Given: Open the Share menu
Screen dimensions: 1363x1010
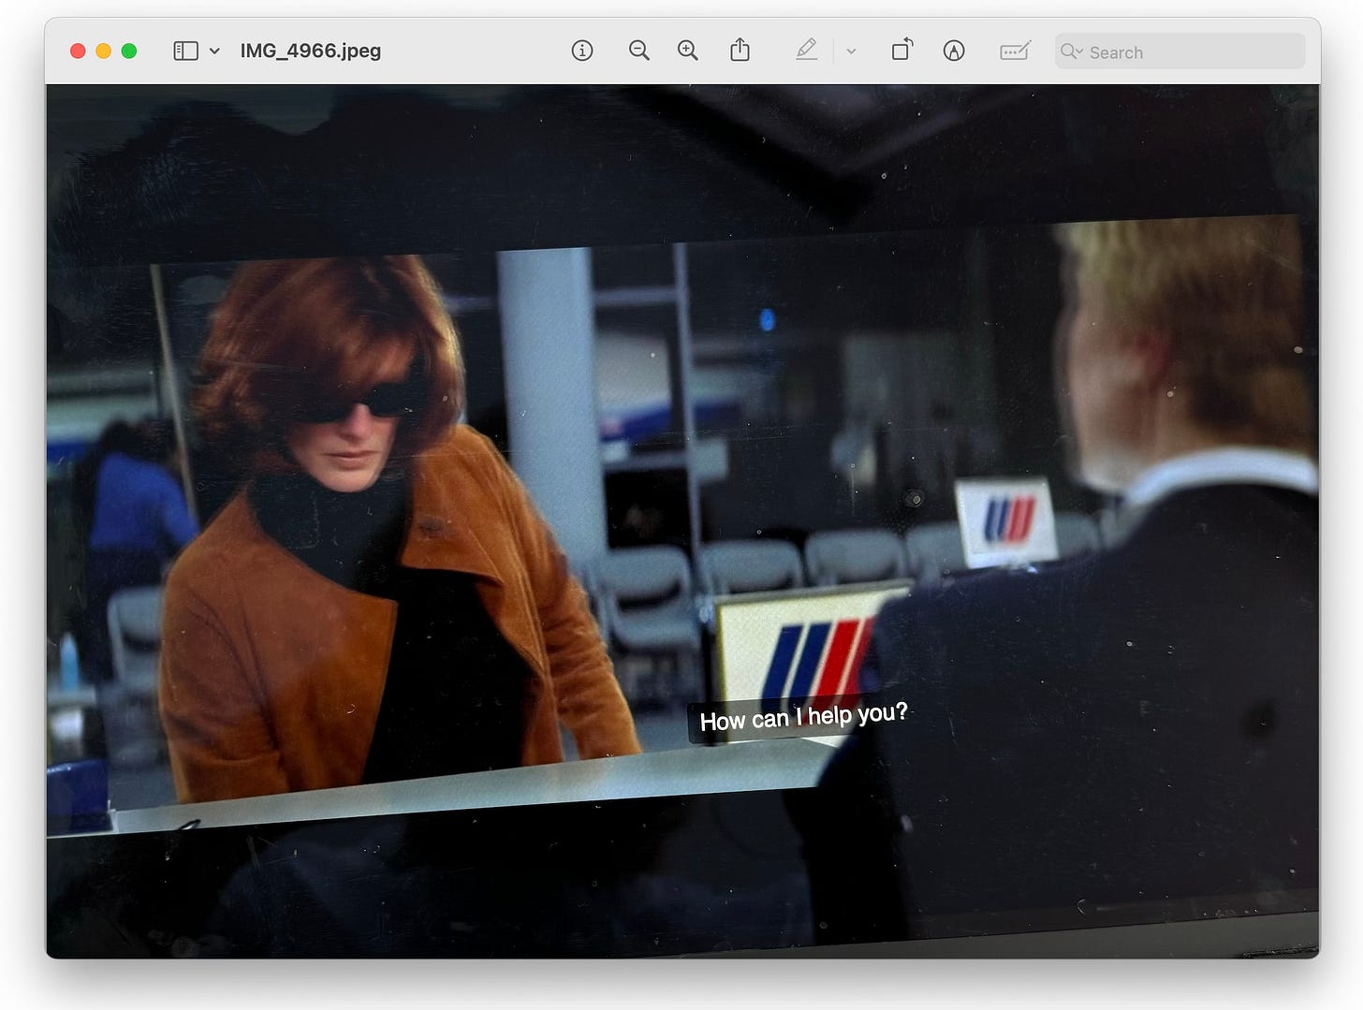Looking at the screenshot, I should (x=740, y=50).
